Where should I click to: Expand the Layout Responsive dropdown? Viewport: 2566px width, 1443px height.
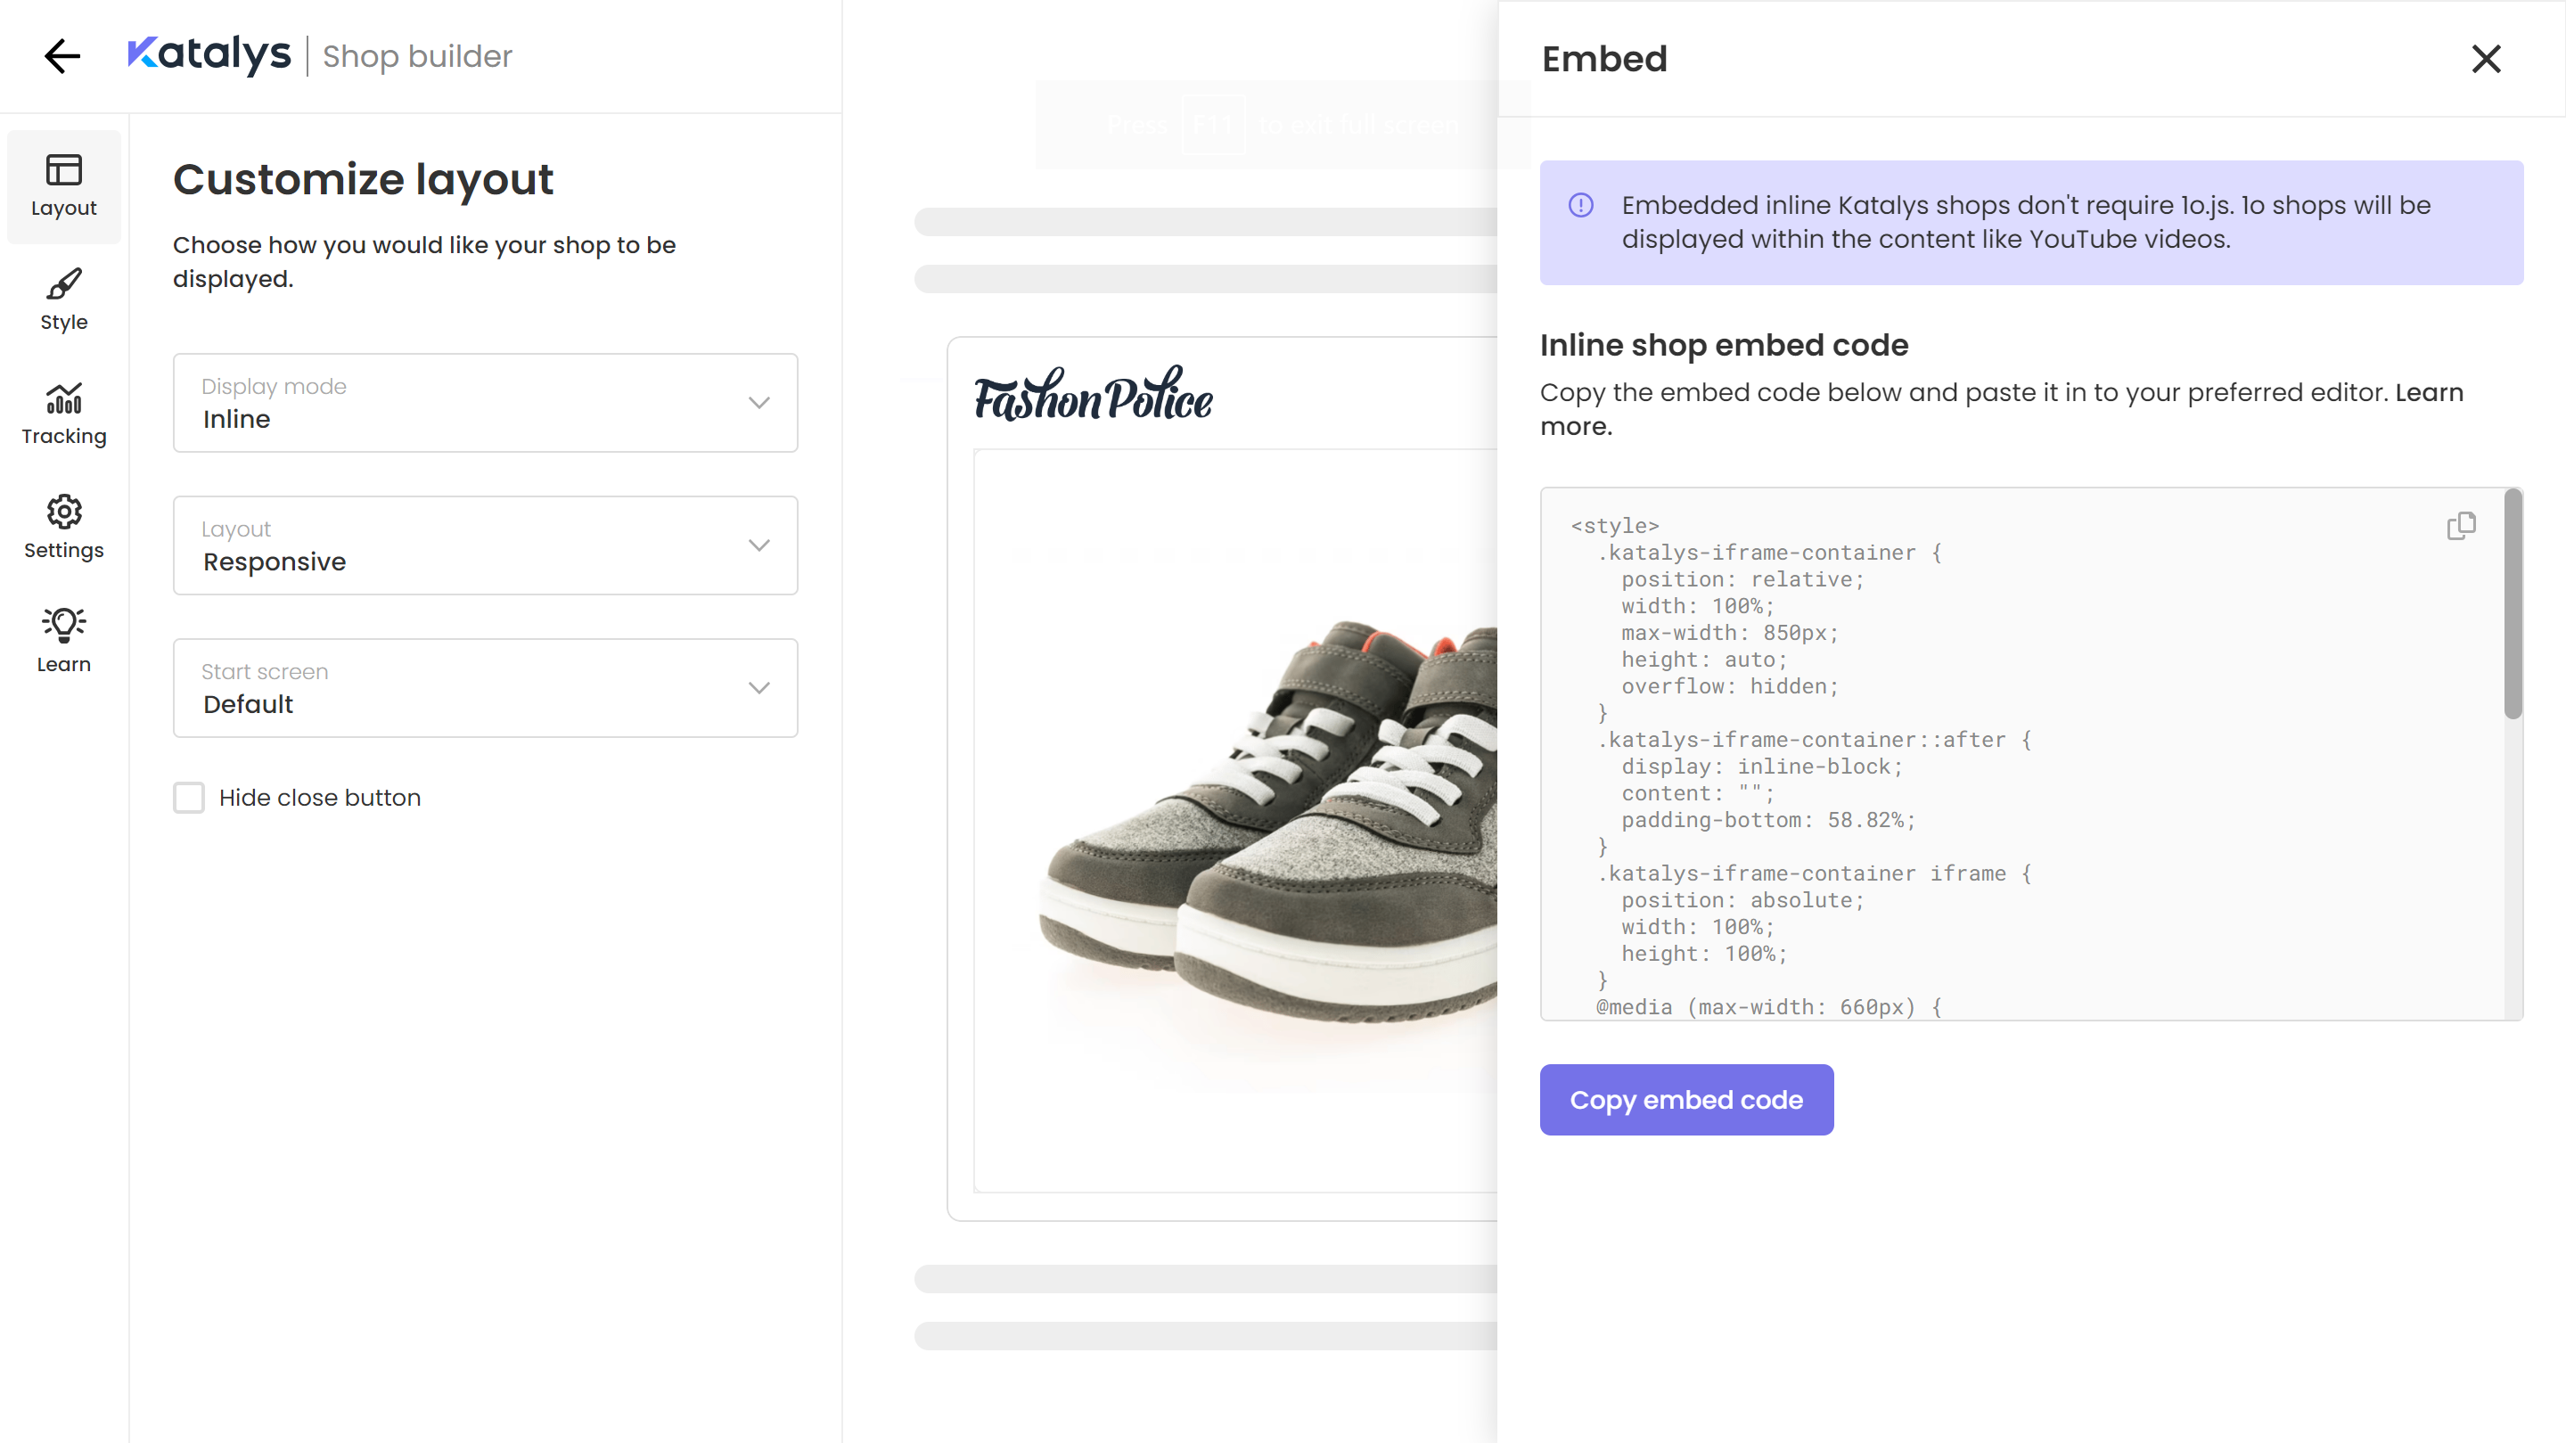click(x=485, y=545)
